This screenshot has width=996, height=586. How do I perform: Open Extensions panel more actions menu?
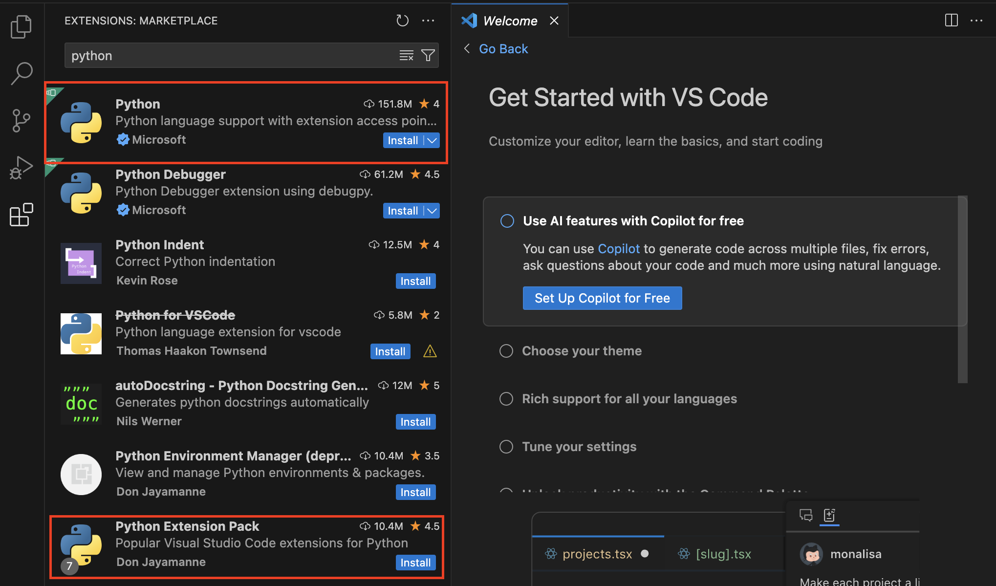428,21
